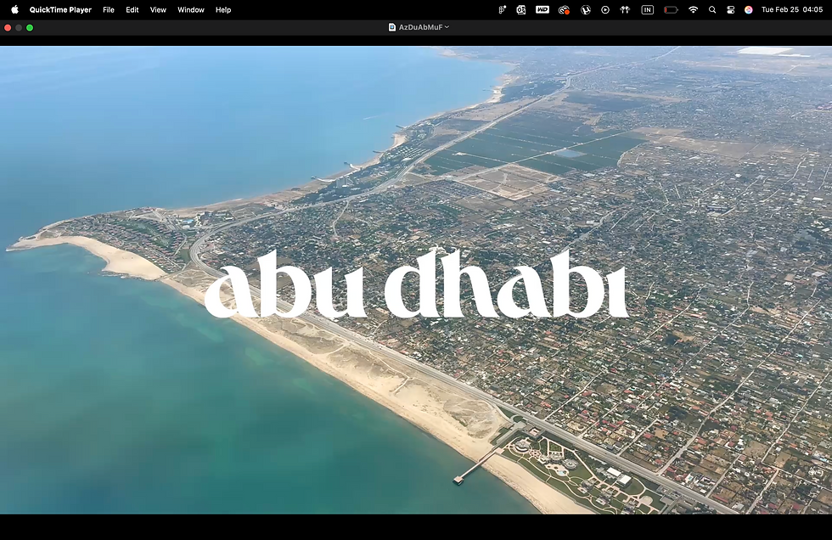
Task: Click the AzDuAbMuF document proxy icon
Action: coord(392,27)
